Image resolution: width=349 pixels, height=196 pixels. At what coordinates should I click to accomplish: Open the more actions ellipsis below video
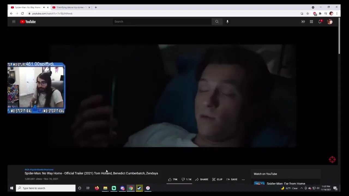pos(243,179)
